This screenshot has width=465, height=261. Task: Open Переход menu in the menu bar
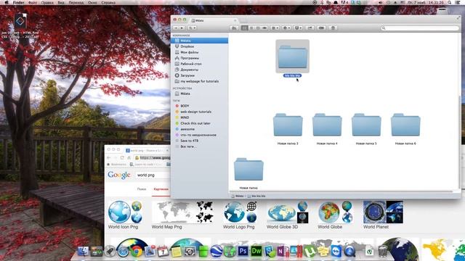76,2
